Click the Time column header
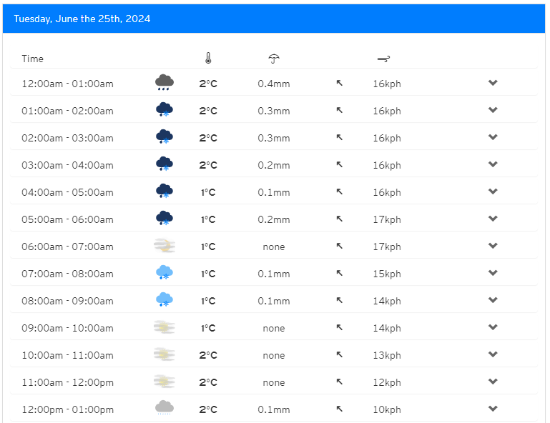 click(33, 59)
